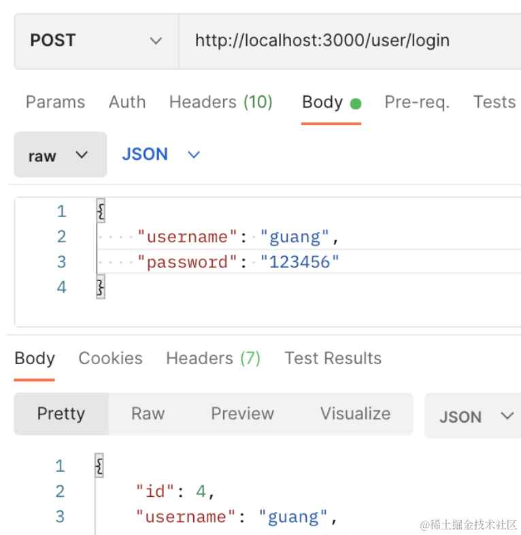Screen dimensions: 521x535
Task: Select the Headers (10) request tab
Action: coord(220,102)
